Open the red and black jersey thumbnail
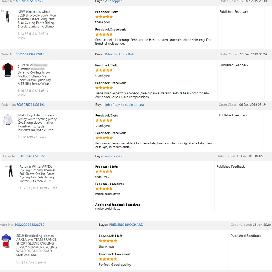Image resolution: width=272 pixels, height=272 pixels. pos(8,70)
